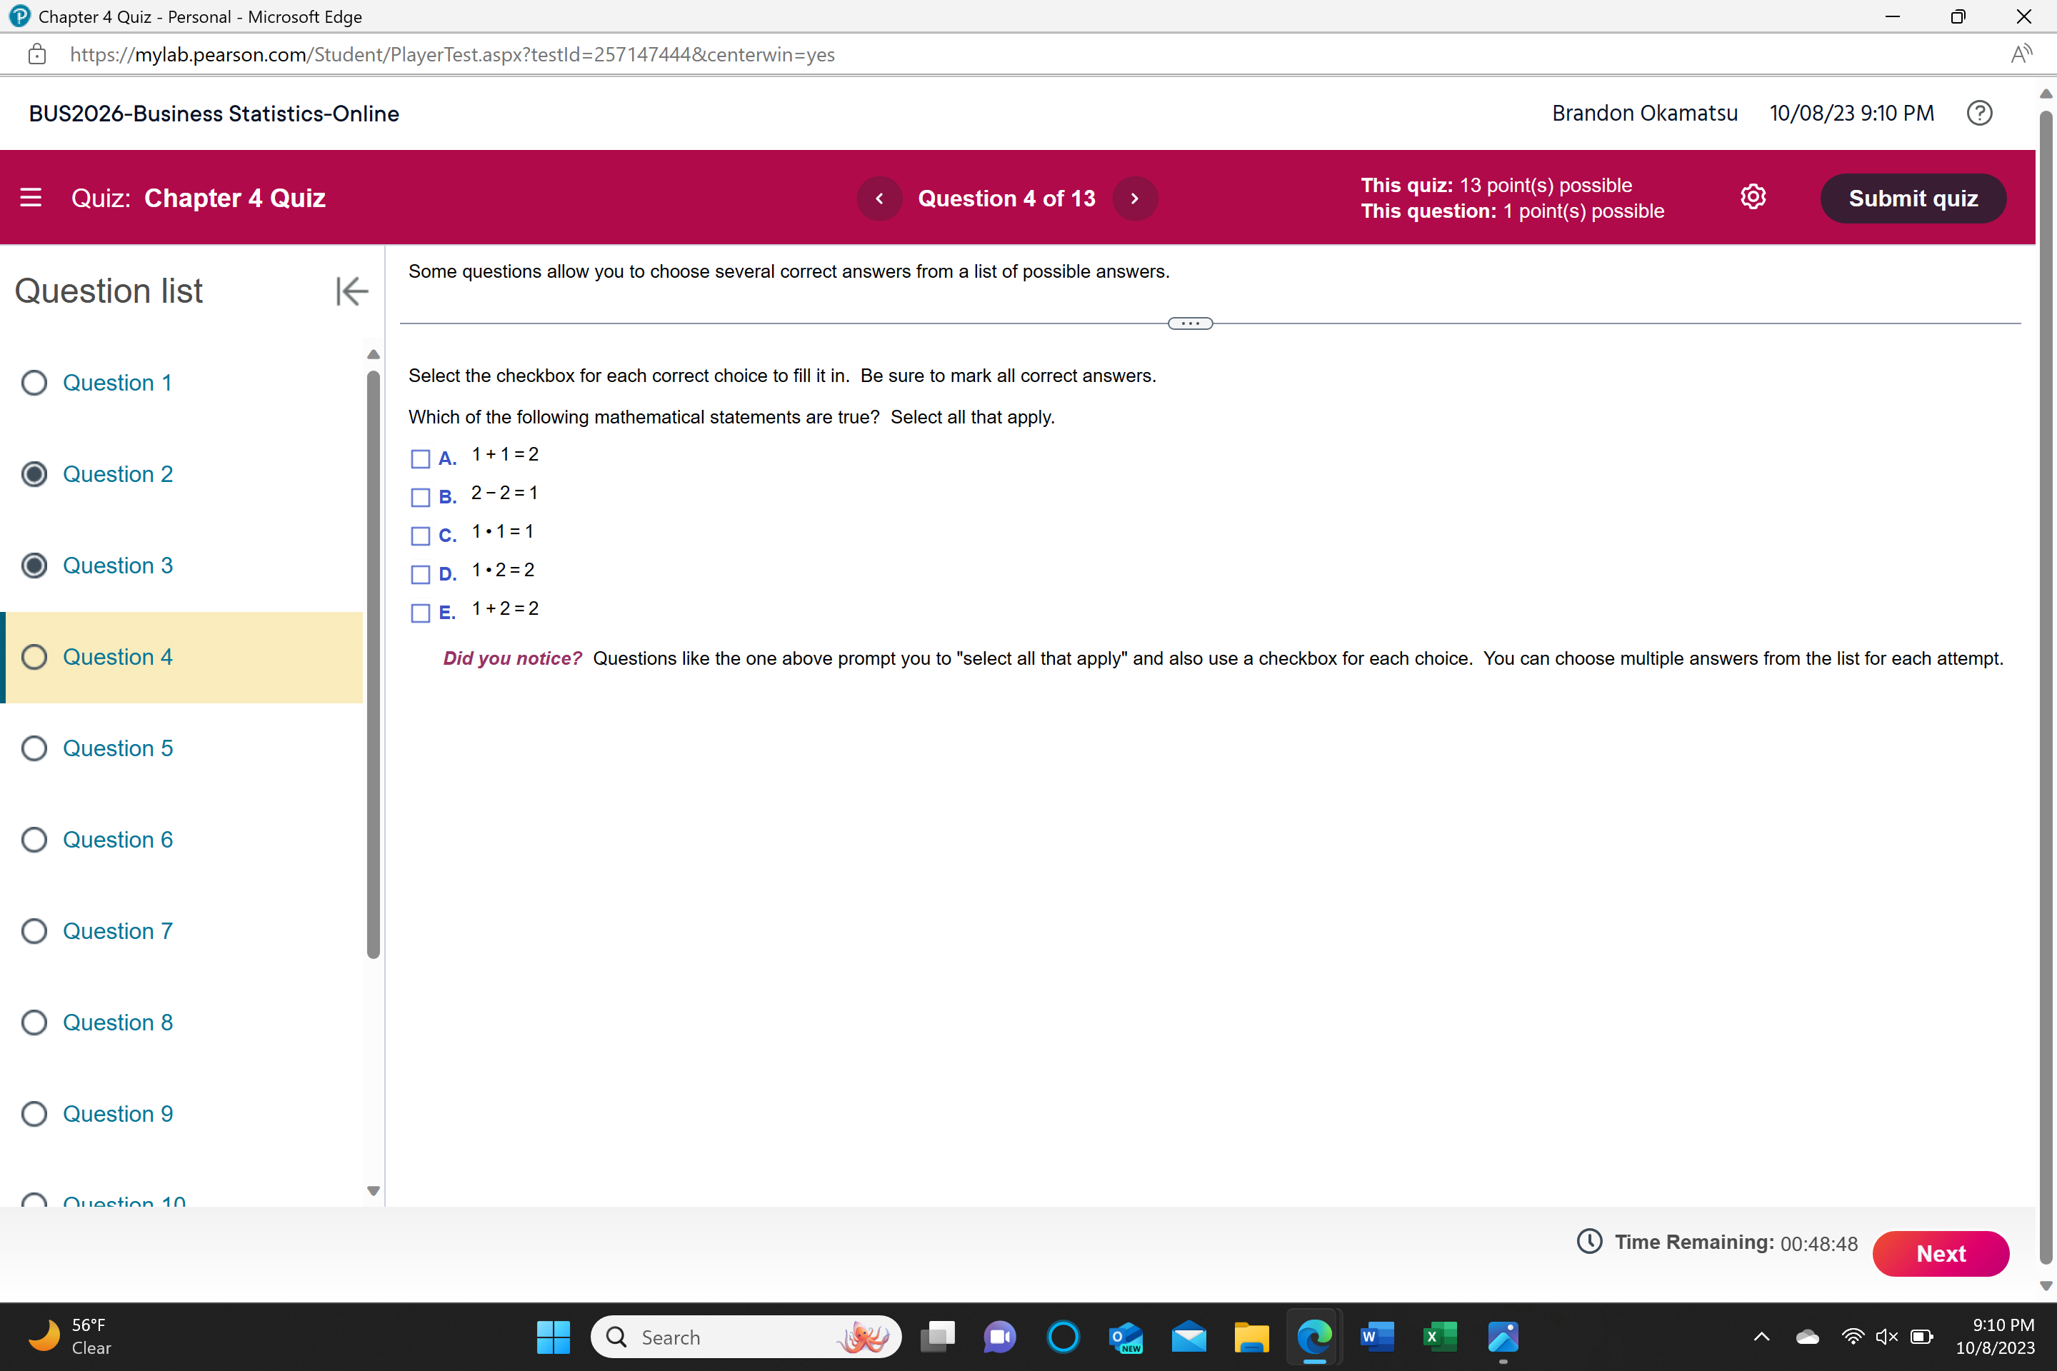Go to previous question with left chevron
This screenshot has width=2057, height=1371.
[x=880, y=198]
